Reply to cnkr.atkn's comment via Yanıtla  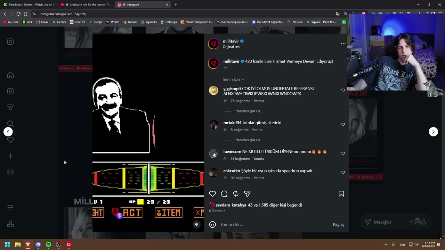pos(259,178)
